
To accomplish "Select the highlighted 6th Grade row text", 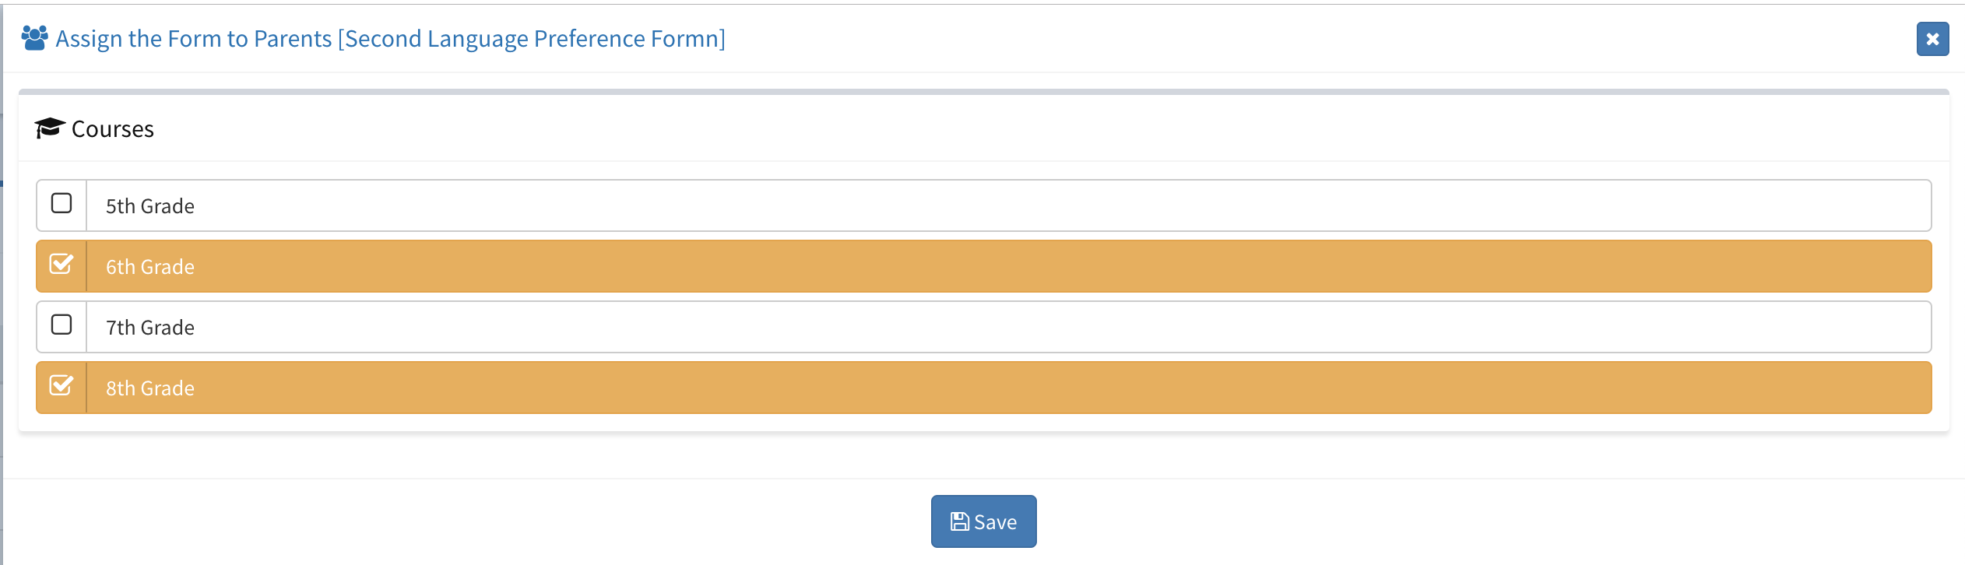I will (x=150, y=267).
